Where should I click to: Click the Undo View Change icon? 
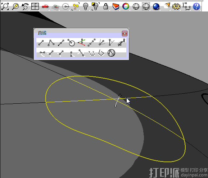[x=25, y=6]
